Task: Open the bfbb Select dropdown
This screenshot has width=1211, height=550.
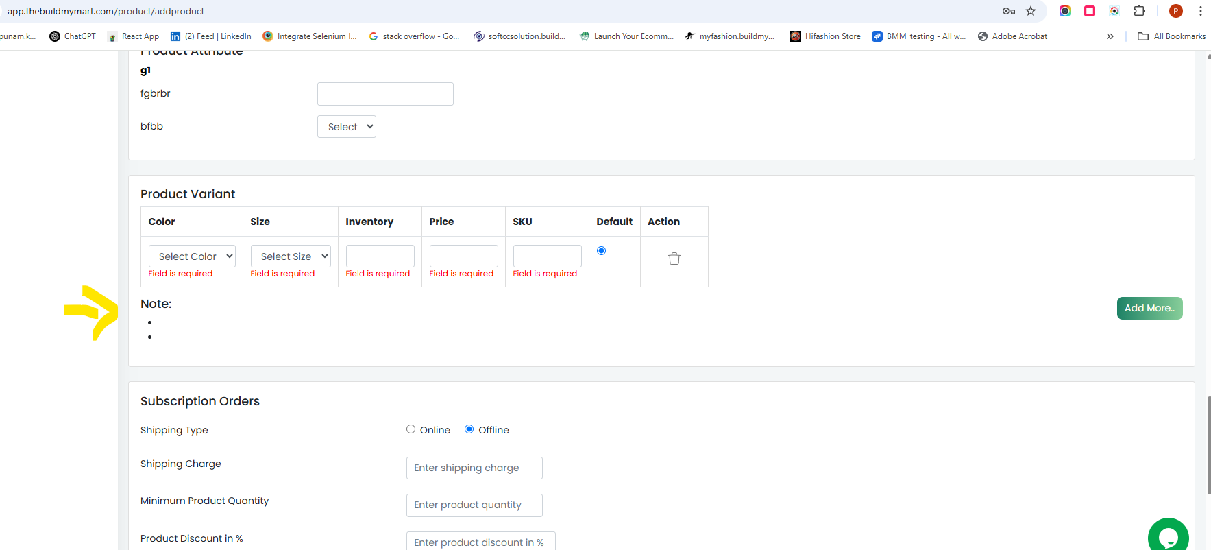Action: (x=347, y=126)
